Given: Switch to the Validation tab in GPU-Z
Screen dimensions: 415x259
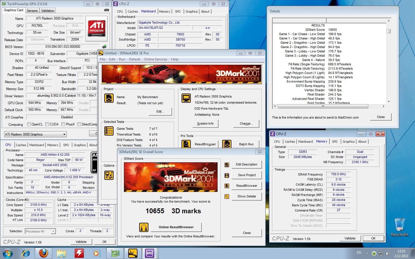Looking at the screenshot, I should coord(48,11).
